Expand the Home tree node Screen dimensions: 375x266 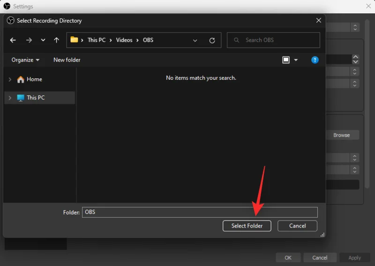(10, 79)
